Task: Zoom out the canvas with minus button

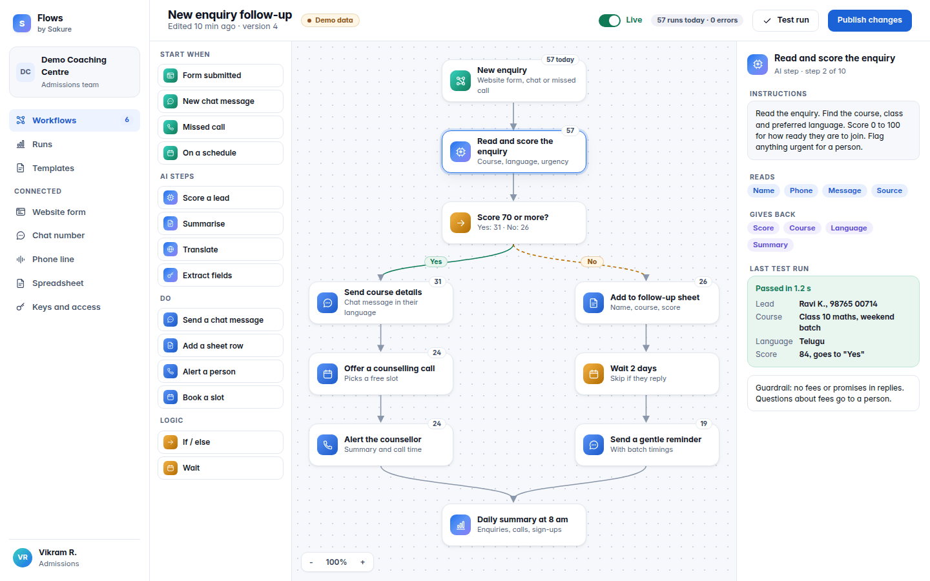Action: (x=311, y=562)
